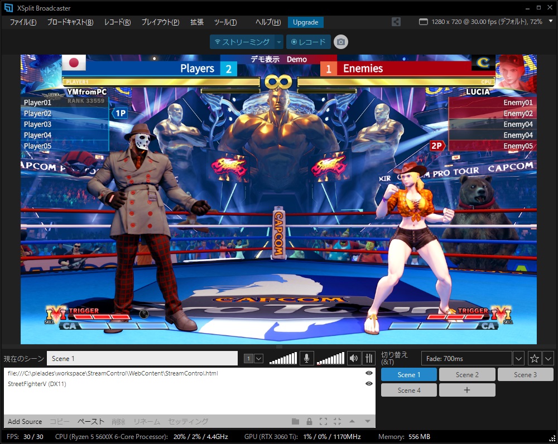Click the 1280 x 720 resolution text

point(487,22)
